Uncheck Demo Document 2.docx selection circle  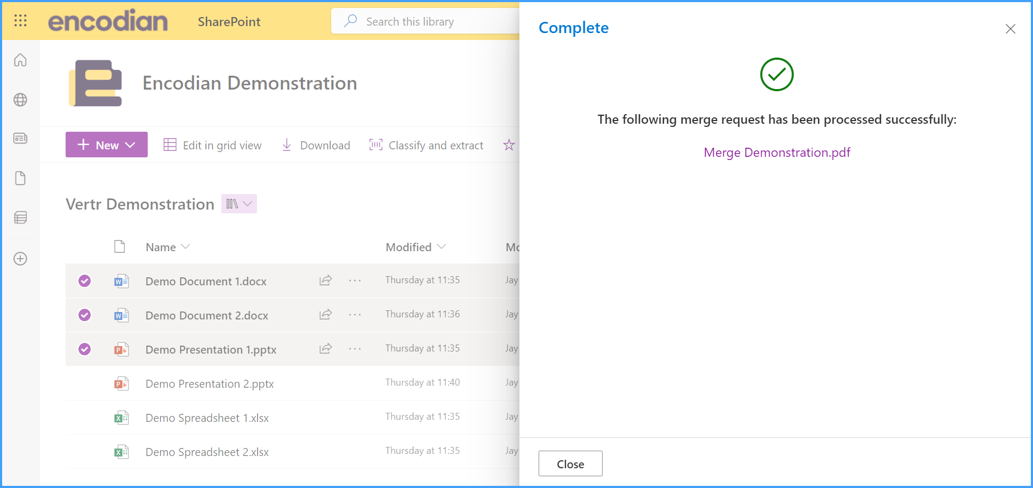(84, 315)
